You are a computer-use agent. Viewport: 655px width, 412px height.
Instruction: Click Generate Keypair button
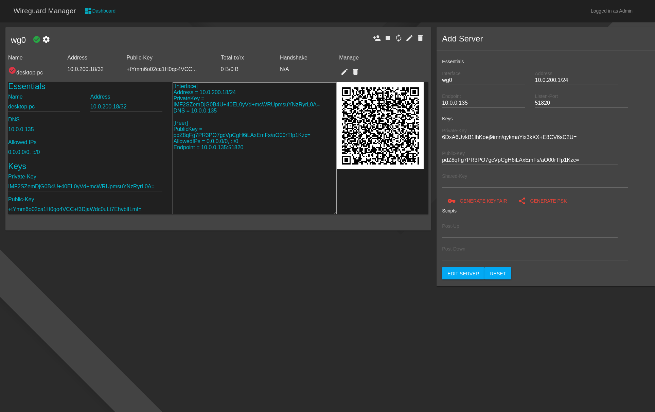pyautogui.click(x=477, y=201)
